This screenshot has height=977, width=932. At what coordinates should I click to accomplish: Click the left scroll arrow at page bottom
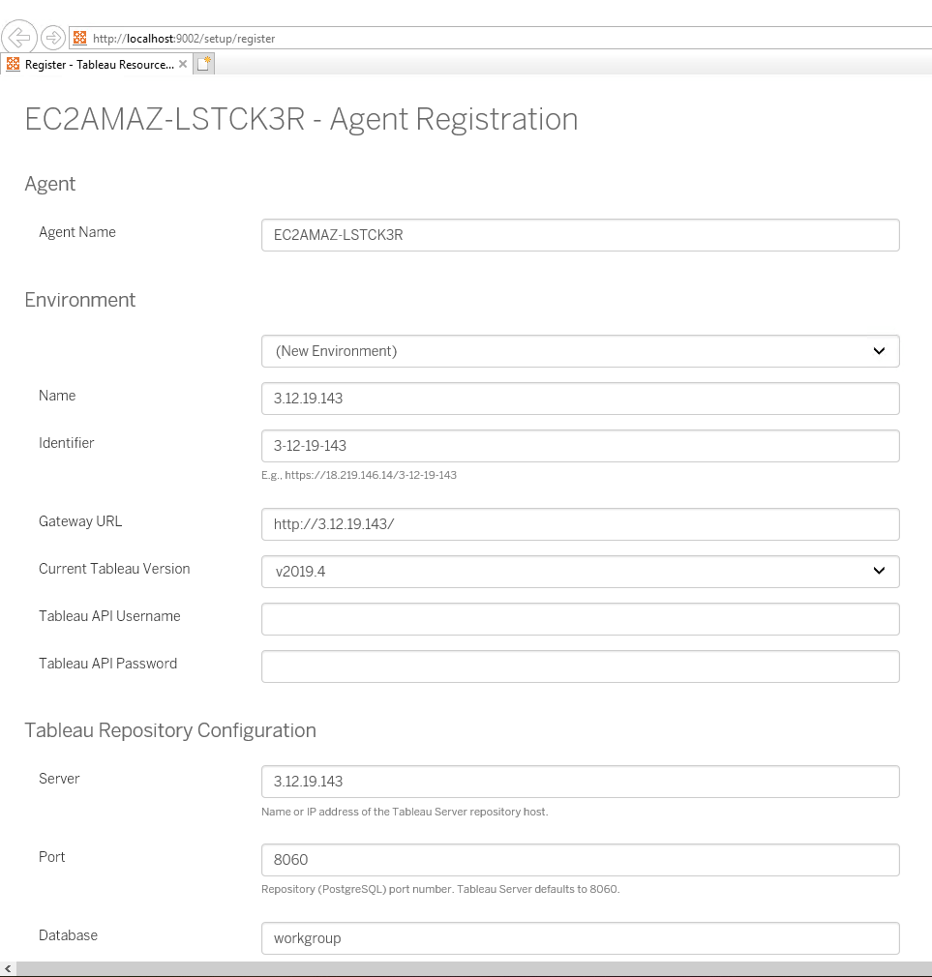[9, 968]
